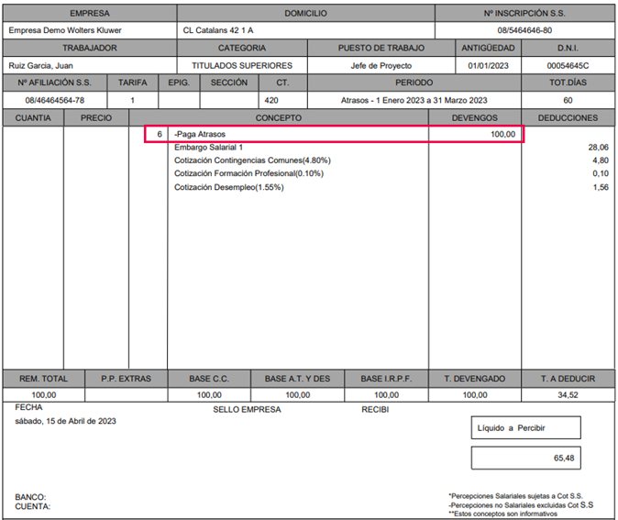Select affiliation number 08/46464564-78
The height and width of the screenshot is (520, 618).
click(55, 100)
